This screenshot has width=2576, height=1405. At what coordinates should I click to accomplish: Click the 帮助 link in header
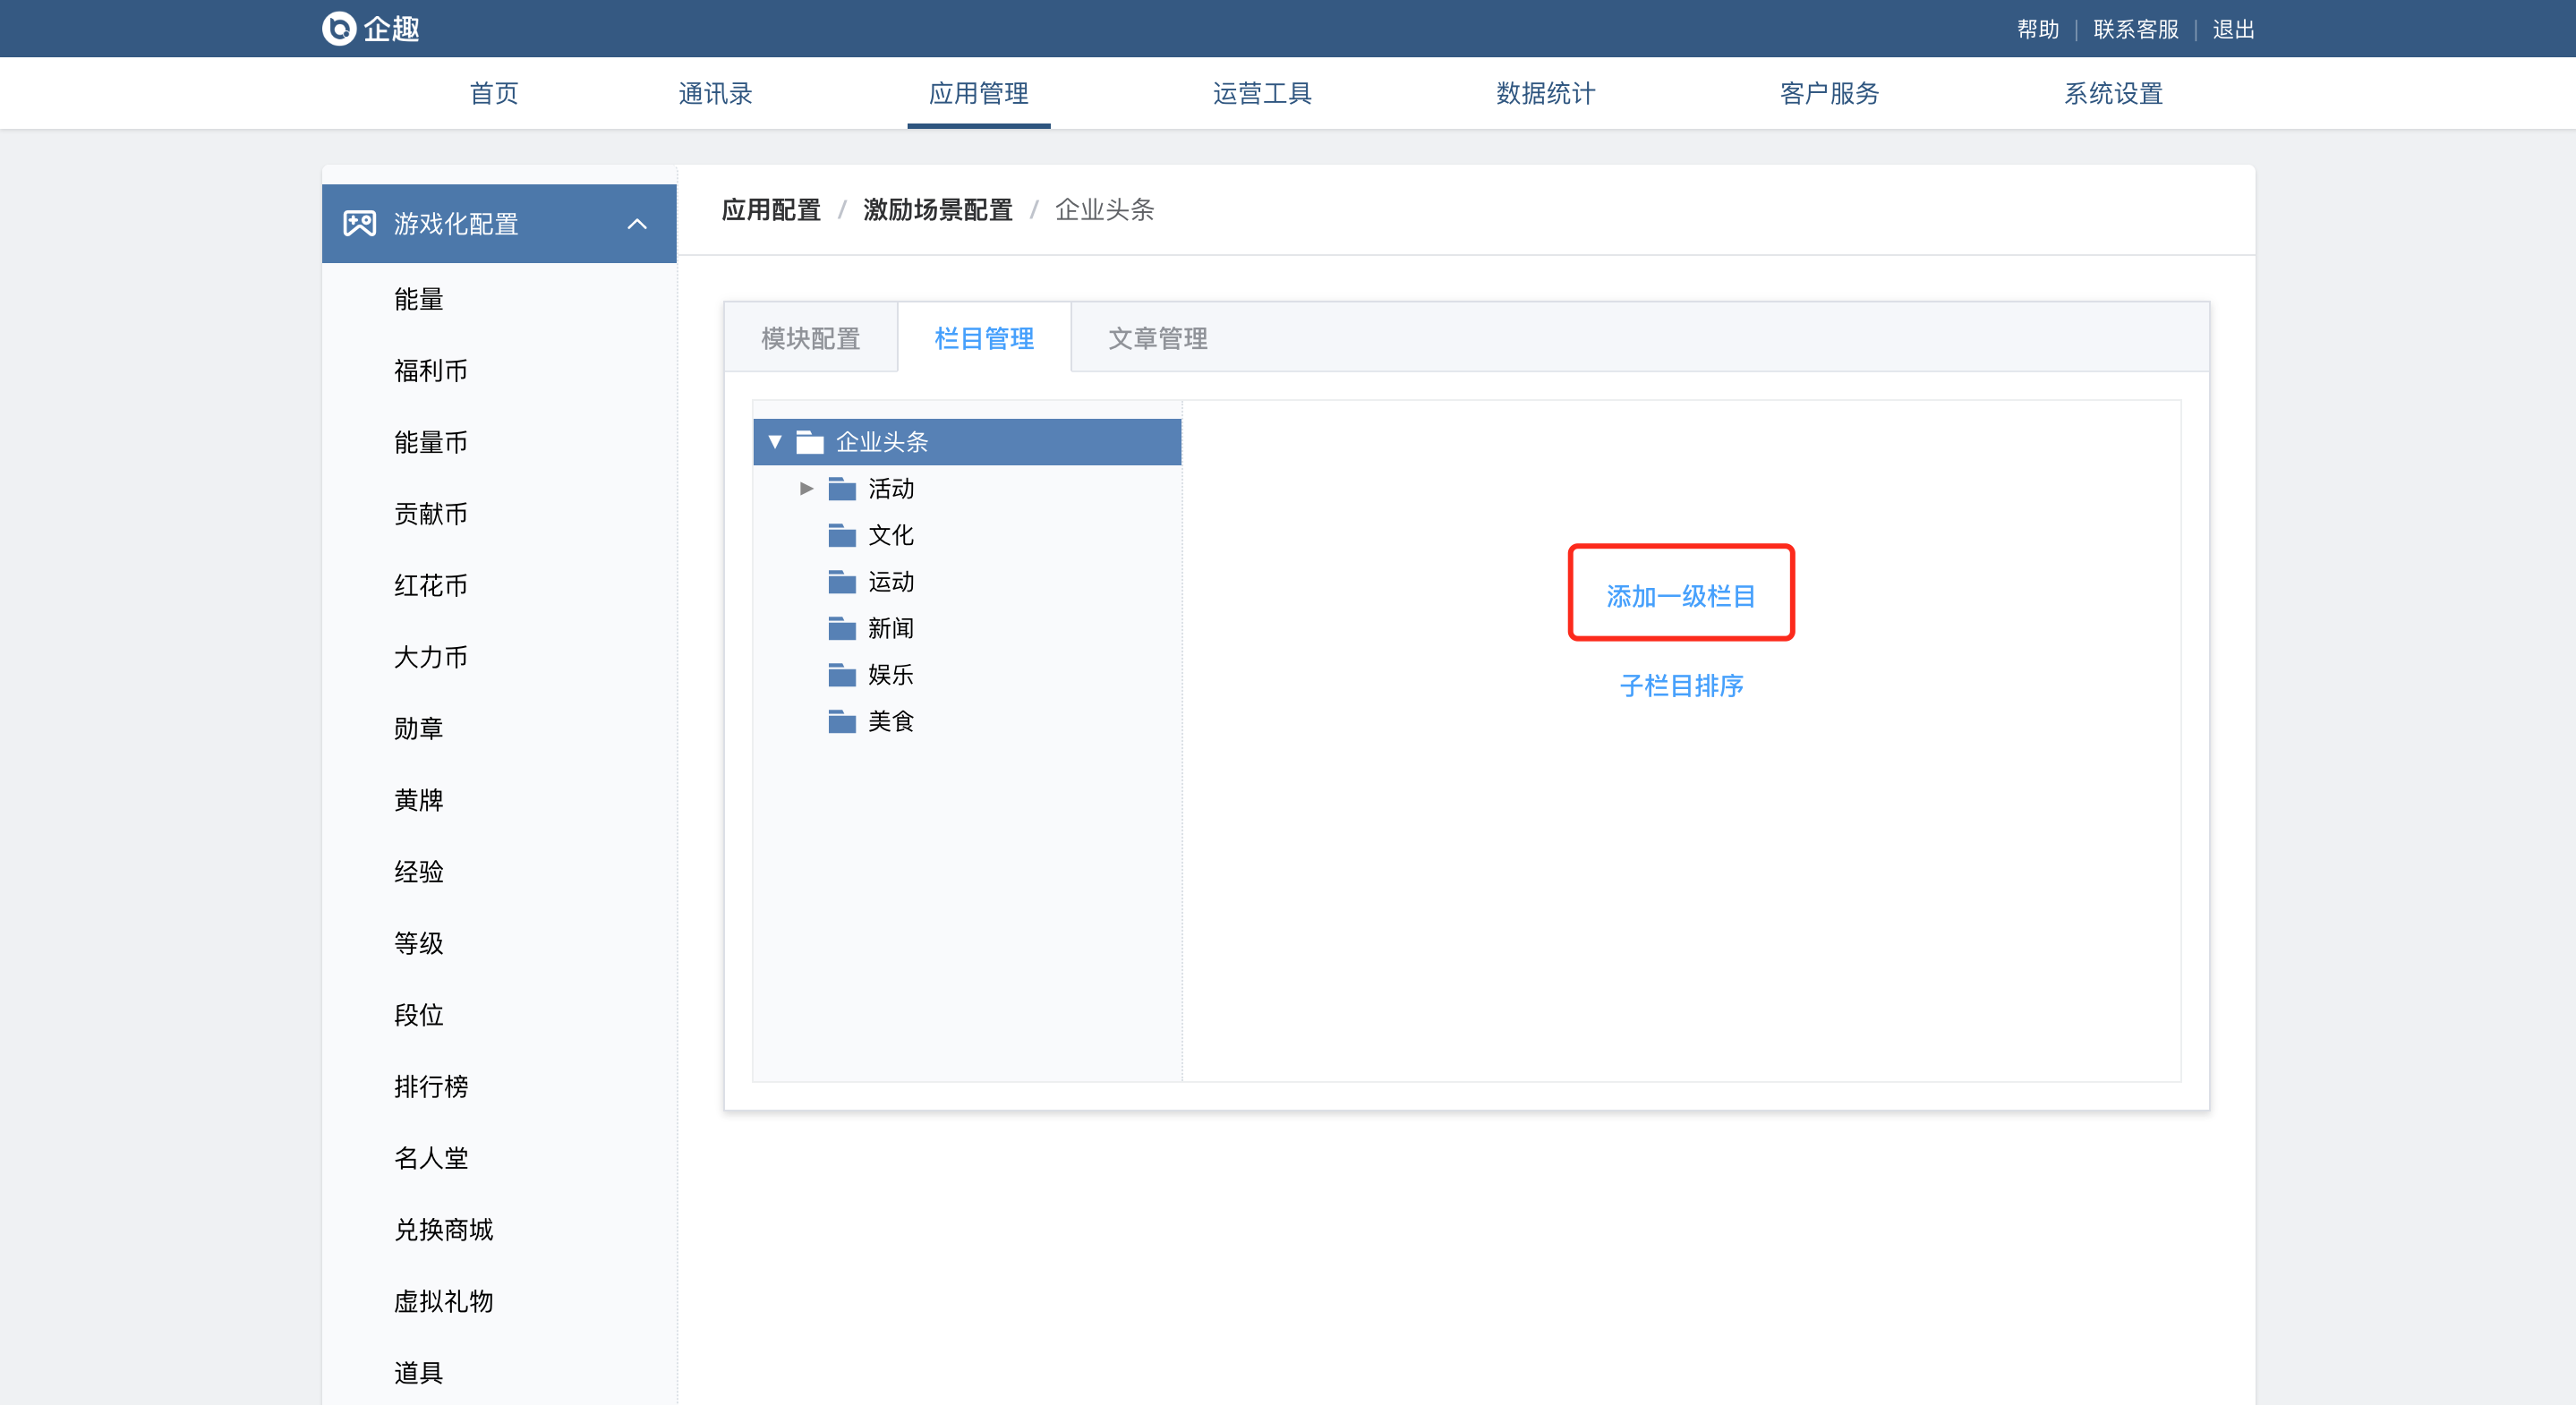click(2037, 29)
